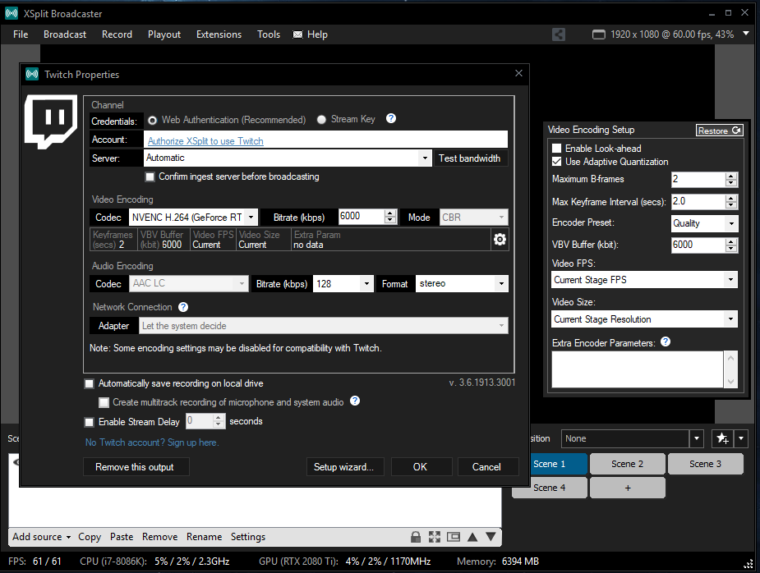The image size is (760, 573).
Task: Switch to Scene 3
Action: click(705, 463)
